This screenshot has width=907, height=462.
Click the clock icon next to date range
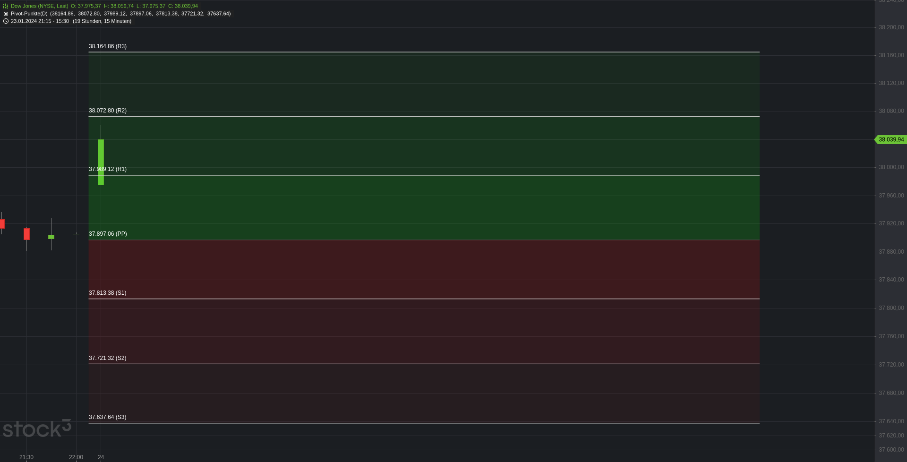point(6,21)
